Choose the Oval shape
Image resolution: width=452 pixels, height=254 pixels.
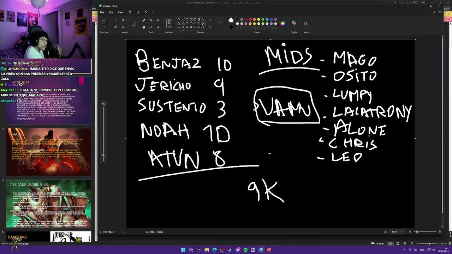[x=187, y=19]
